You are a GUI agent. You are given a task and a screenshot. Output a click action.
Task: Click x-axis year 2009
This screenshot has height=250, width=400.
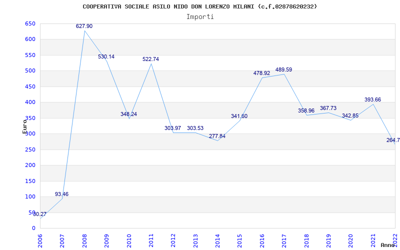[x=106, y=240]
